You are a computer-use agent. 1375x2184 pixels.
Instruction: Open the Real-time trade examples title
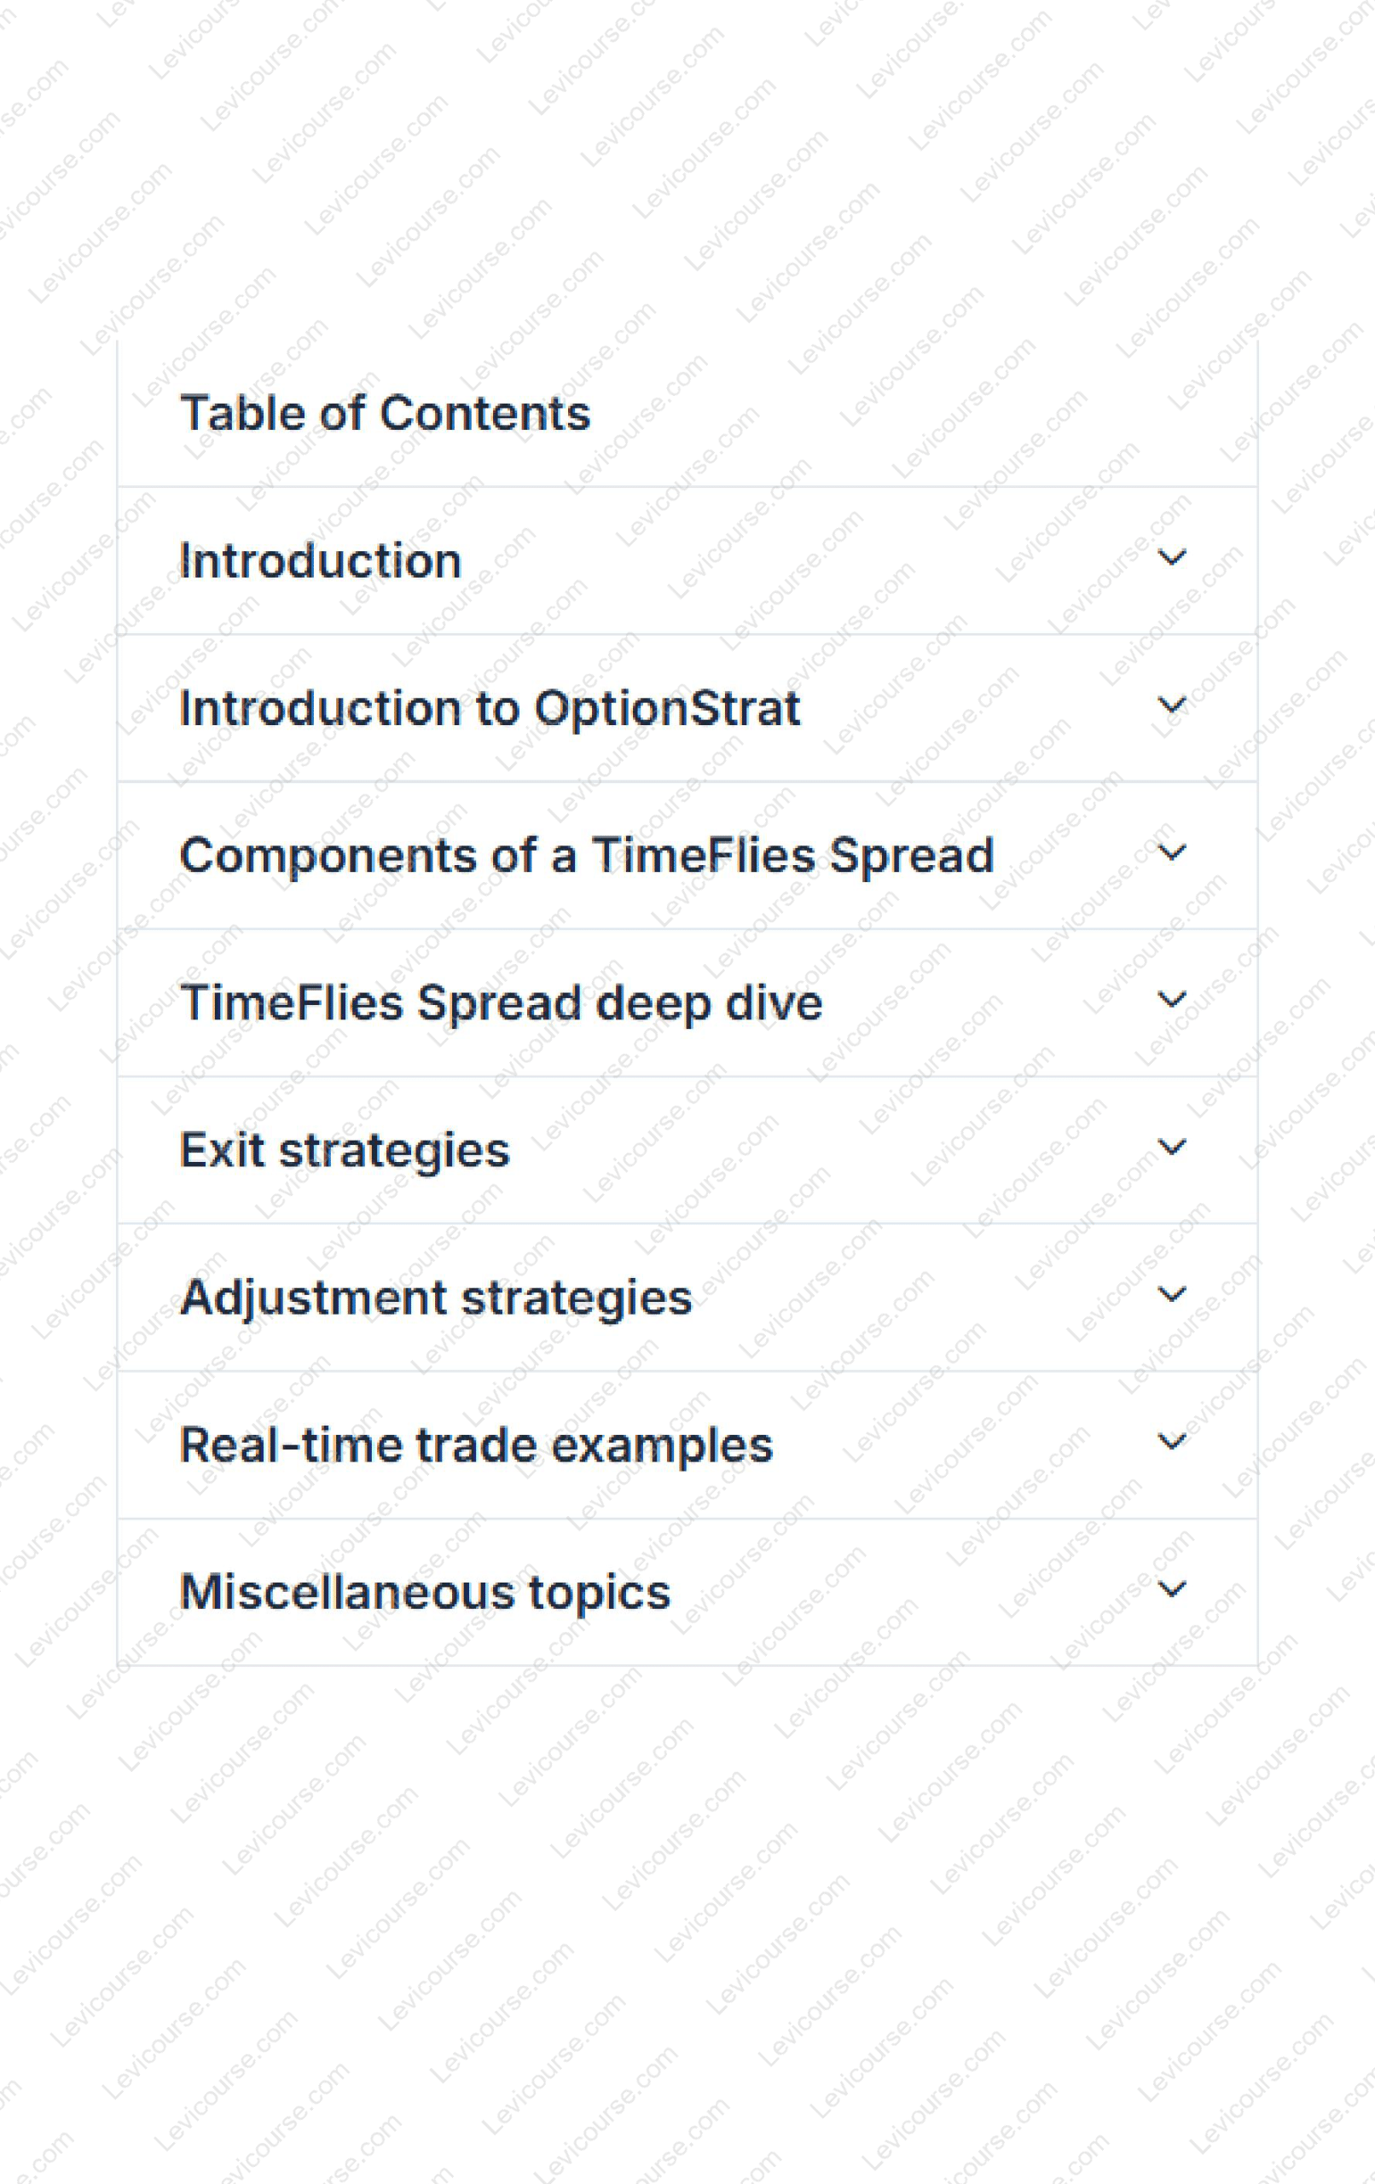[x=476, y=1445]
